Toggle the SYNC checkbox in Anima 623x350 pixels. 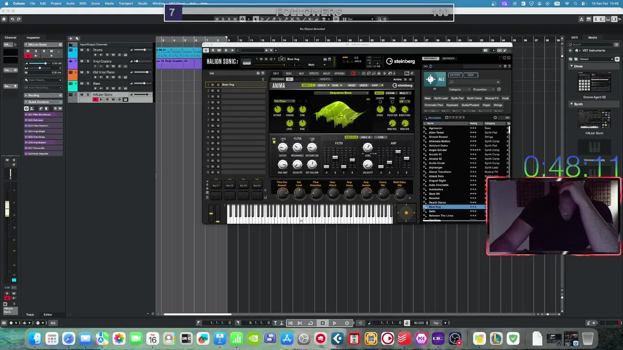[x=392, y=102]
